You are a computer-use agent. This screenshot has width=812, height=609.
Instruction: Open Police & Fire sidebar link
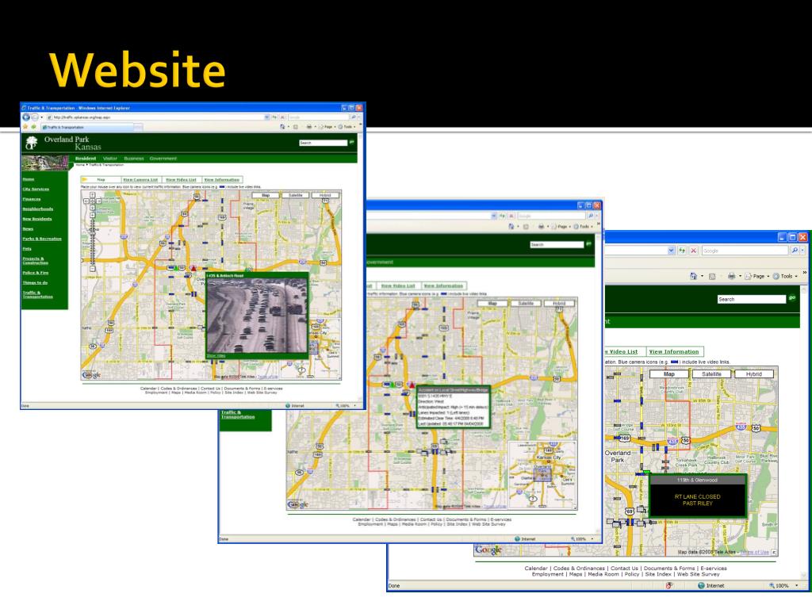pyautogui.click(x=36, y=273)
